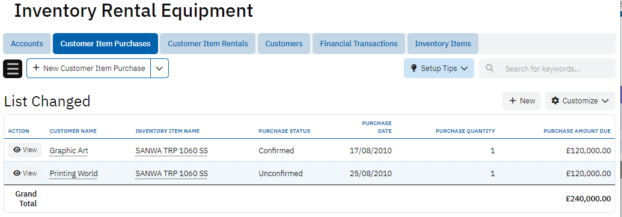Click the Customize gear icon
Screen dimensions: 622x217
[x=555, y=101]
